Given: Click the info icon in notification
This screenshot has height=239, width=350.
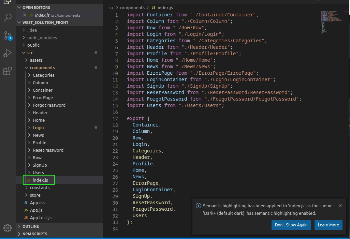Looking at the screenshot, I should pos(198,206).
